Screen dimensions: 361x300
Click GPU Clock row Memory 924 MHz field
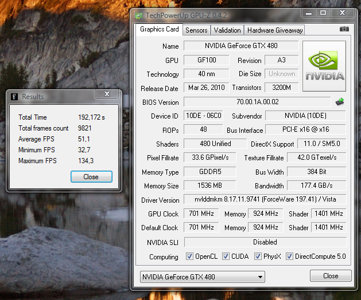266,214
